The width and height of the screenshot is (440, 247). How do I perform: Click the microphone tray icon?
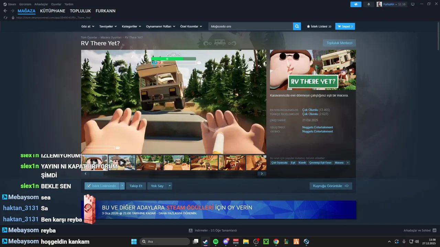404,242
